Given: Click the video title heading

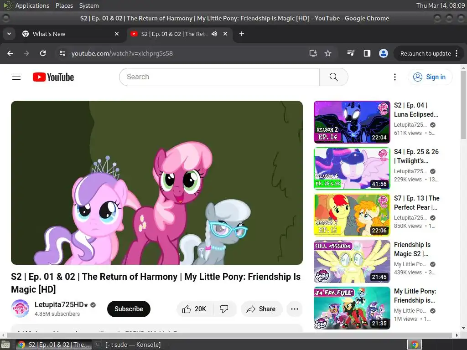Looking at the screenshot, I should point(156,283).
